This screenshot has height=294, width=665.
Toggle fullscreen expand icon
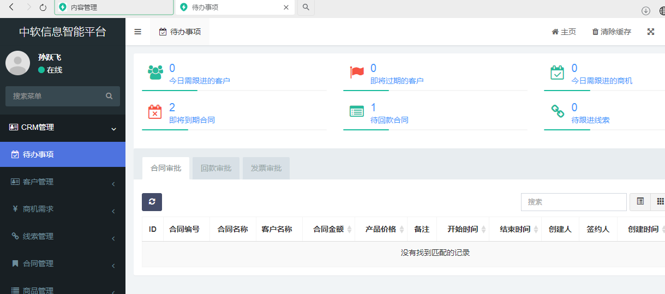pyautogui.click(x=650, y=32)
